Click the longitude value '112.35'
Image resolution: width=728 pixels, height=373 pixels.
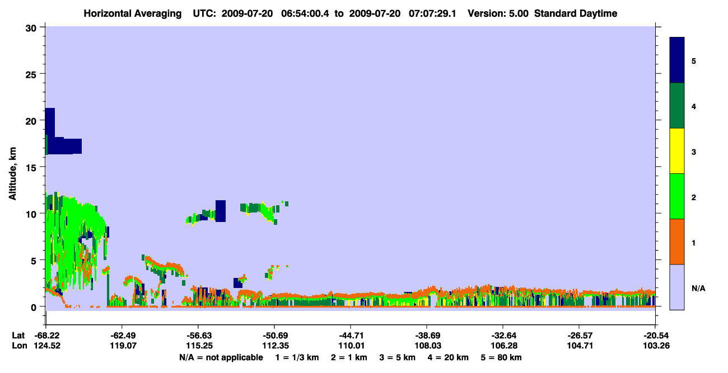click(x=274, y=346)
